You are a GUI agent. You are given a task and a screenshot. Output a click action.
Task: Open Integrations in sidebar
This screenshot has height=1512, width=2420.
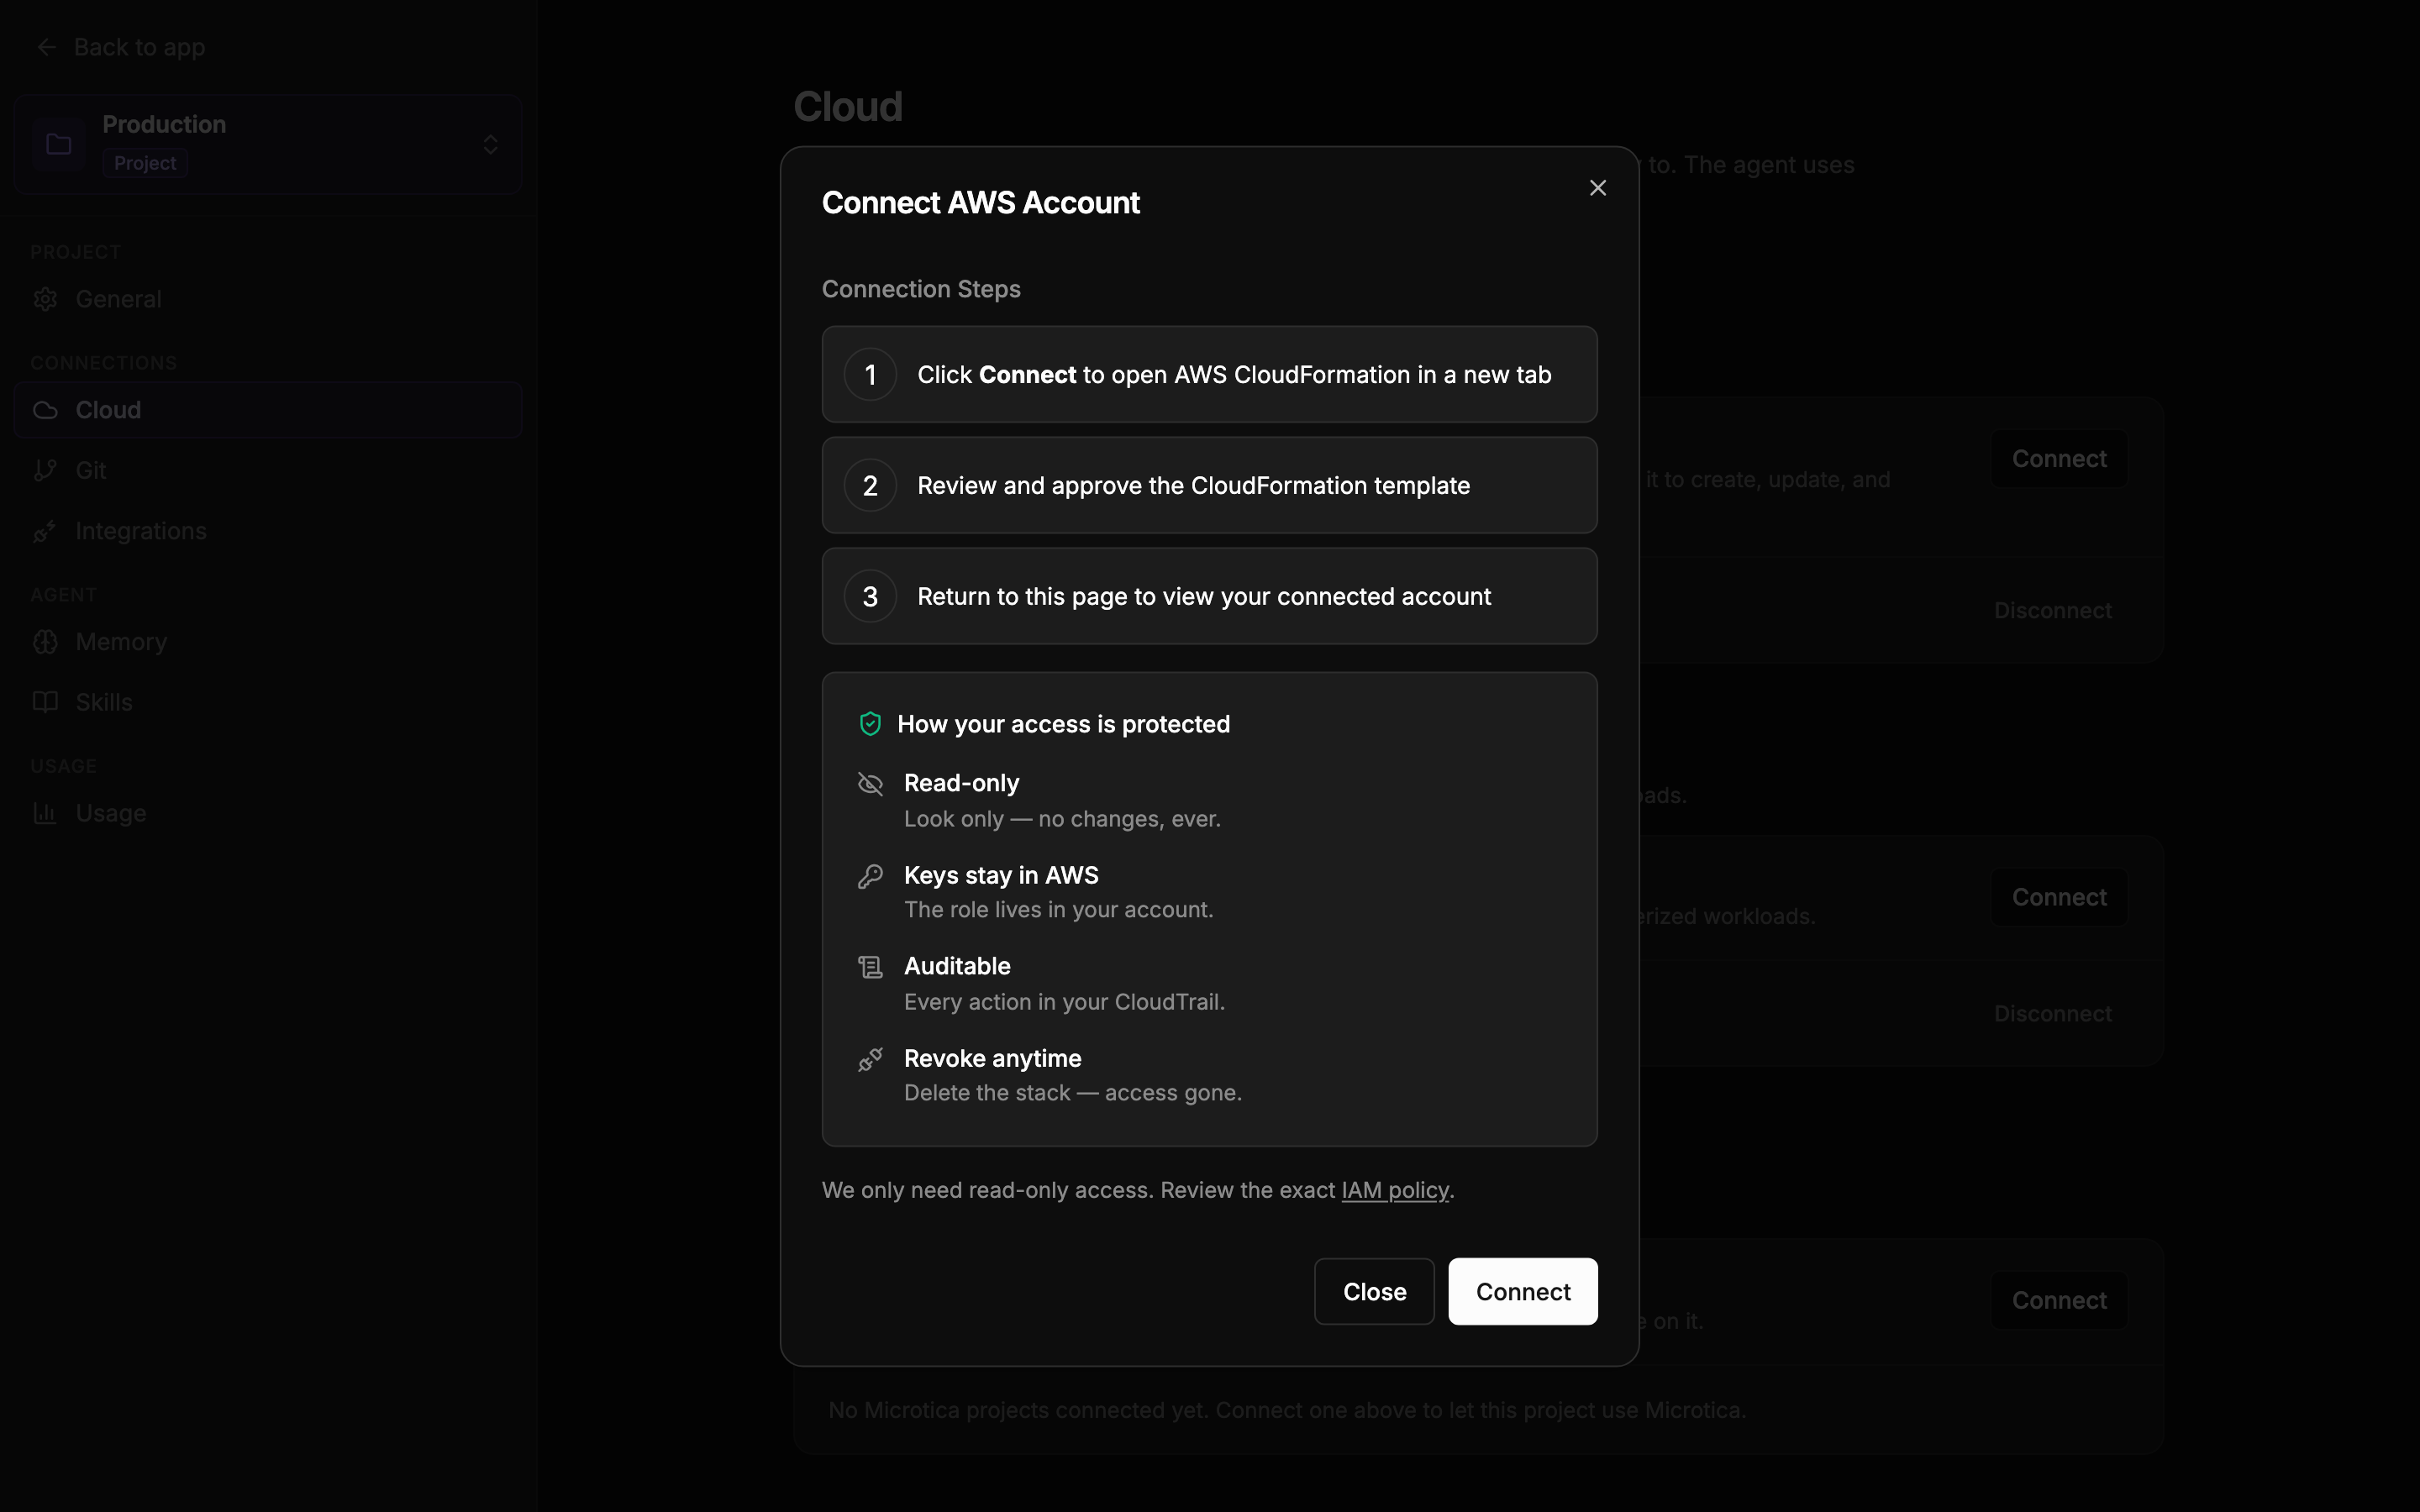coord(268,531)
